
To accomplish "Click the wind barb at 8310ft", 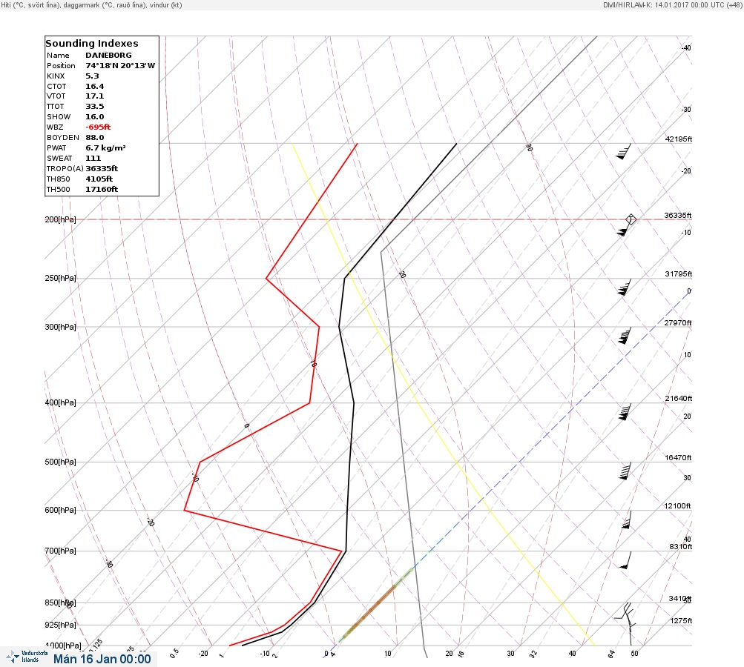I will (x=626, y=560).
